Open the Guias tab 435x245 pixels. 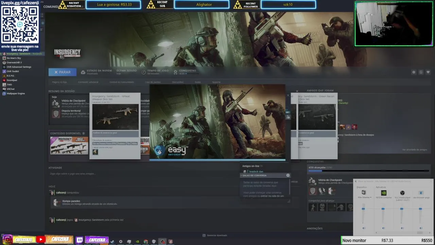198,82
